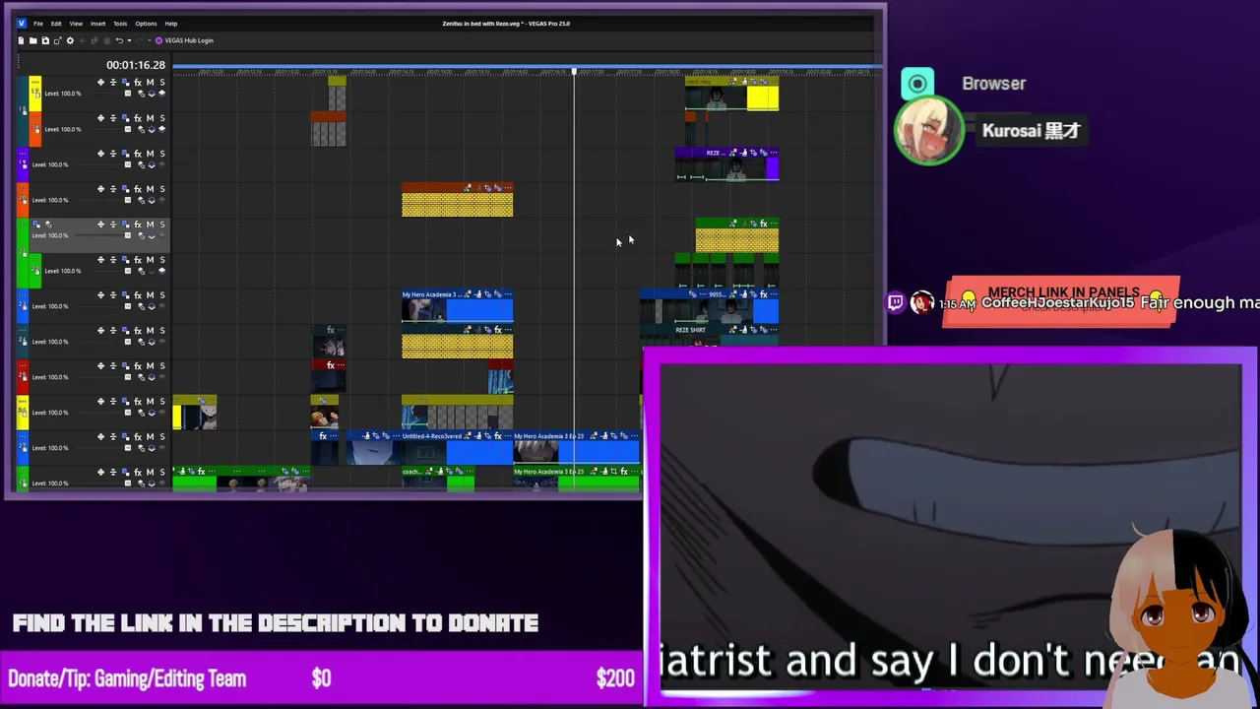The width and height of the screenshot is (1260, 709).
Task: Open Track Motion on teal track 24
Action: coord(125,331)
